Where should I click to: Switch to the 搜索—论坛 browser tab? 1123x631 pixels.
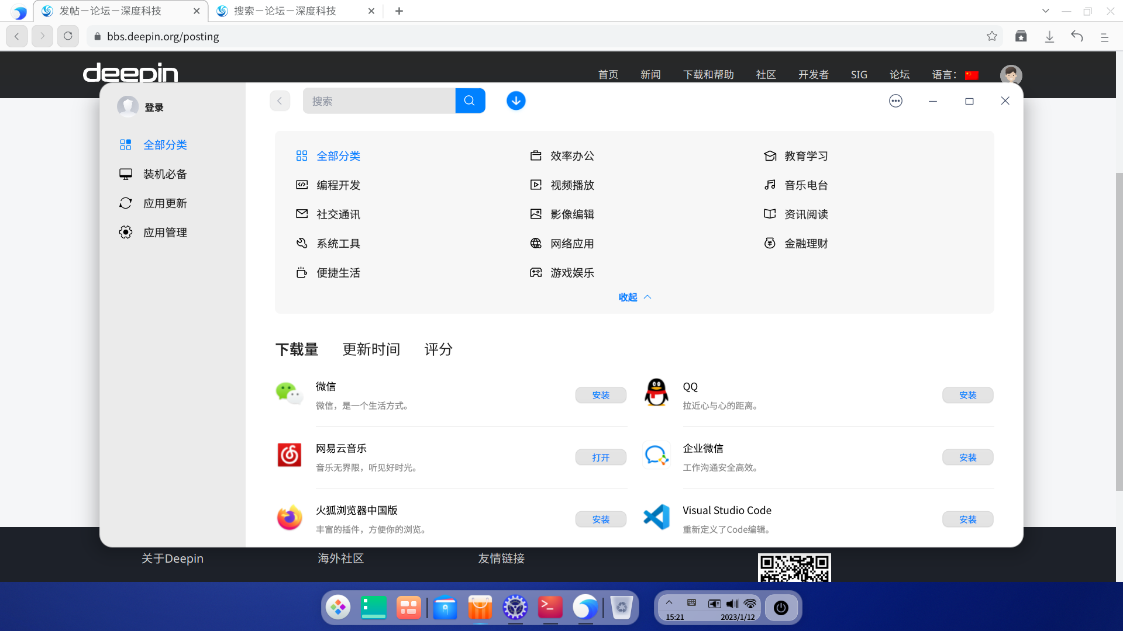click(x=285, y=11)
